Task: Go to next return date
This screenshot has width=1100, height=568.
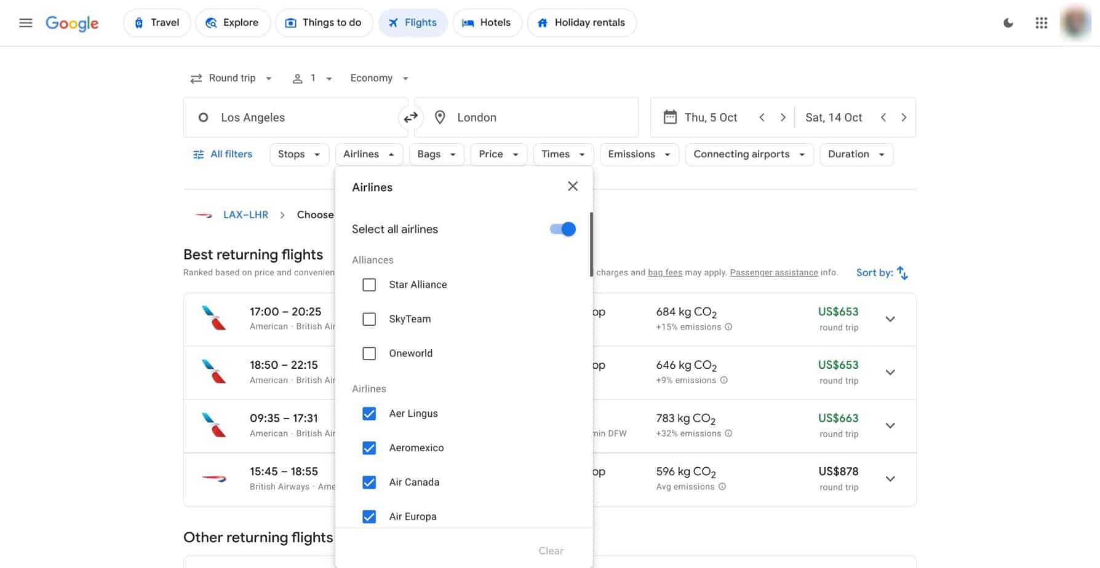Action: pos(904,117)
